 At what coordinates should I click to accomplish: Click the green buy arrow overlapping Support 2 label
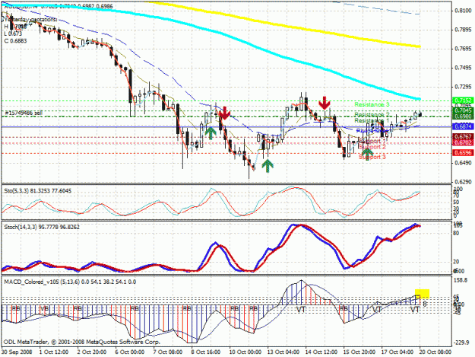[367, 154]
